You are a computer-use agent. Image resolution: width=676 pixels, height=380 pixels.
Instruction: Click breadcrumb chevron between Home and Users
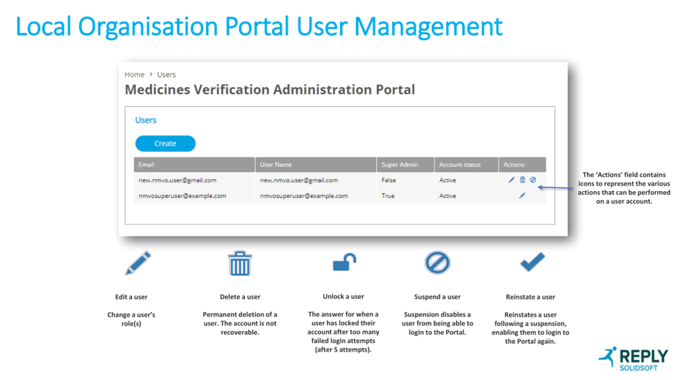pos(151,74)
